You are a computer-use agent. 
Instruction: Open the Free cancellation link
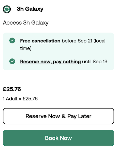pos(40,41)
